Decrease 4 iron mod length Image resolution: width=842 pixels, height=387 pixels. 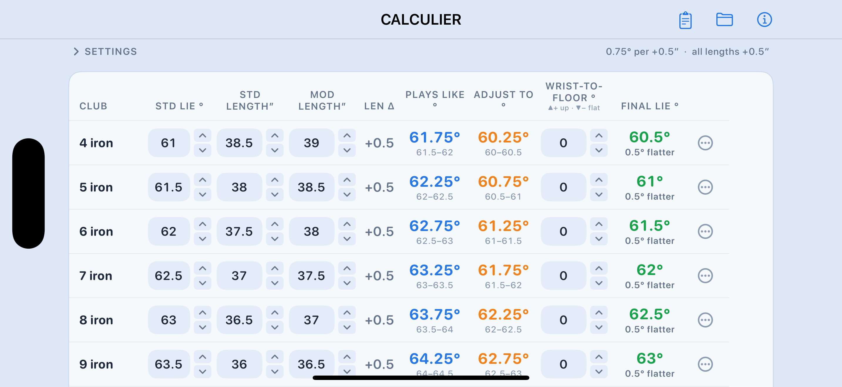(x=347, y=150)
